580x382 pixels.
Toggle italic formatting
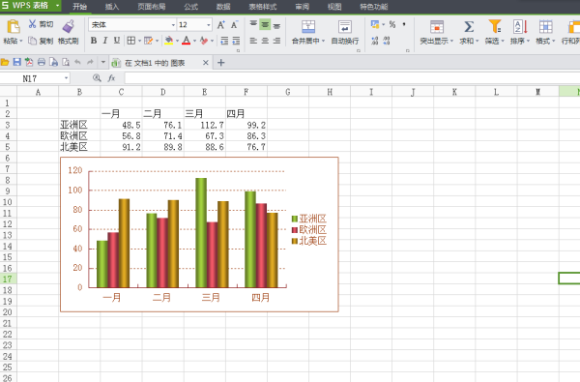click(105, 41)
